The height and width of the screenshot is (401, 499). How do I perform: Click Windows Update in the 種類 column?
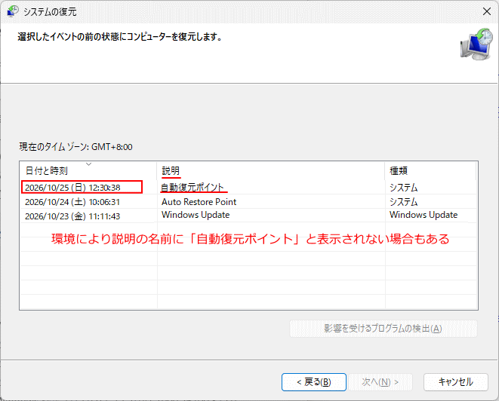[424, 215]
